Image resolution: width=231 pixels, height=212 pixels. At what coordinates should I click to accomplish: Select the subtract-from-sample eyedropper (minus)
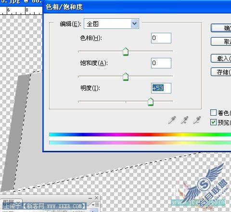[x=197, y=120]
